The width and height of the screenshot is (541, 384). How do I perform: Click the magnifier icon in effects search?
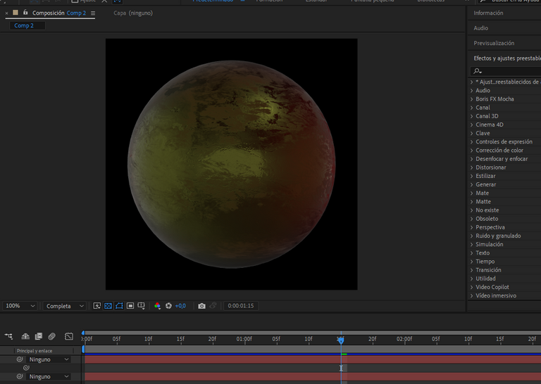pos(477,71)
